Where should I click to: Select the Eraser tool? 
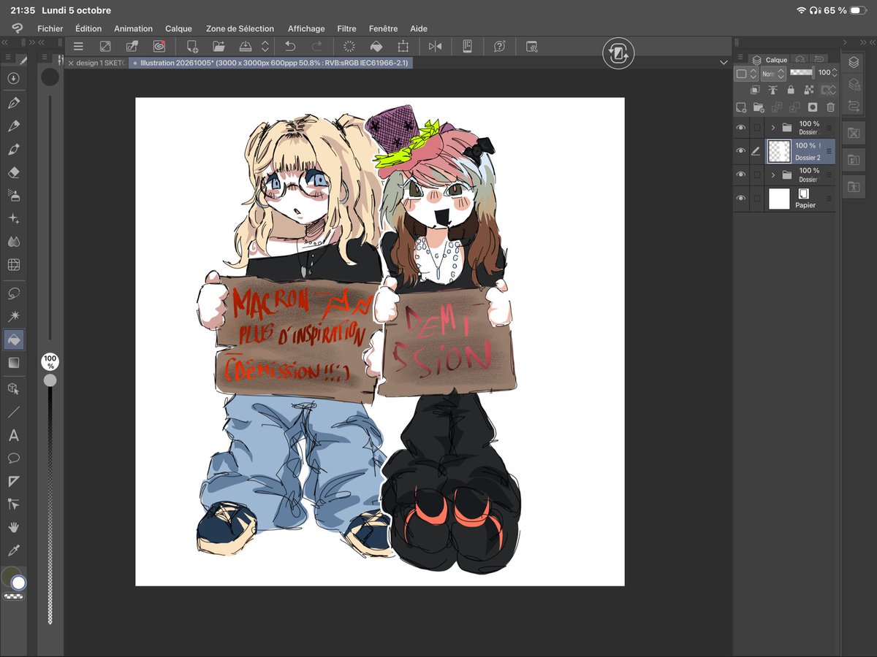[x=13, y=172]
